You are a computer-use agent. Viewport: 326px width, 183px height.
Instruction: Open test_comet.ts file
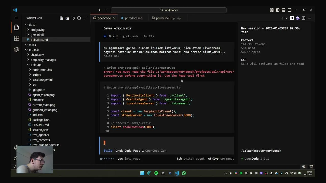tap(41, 140)
